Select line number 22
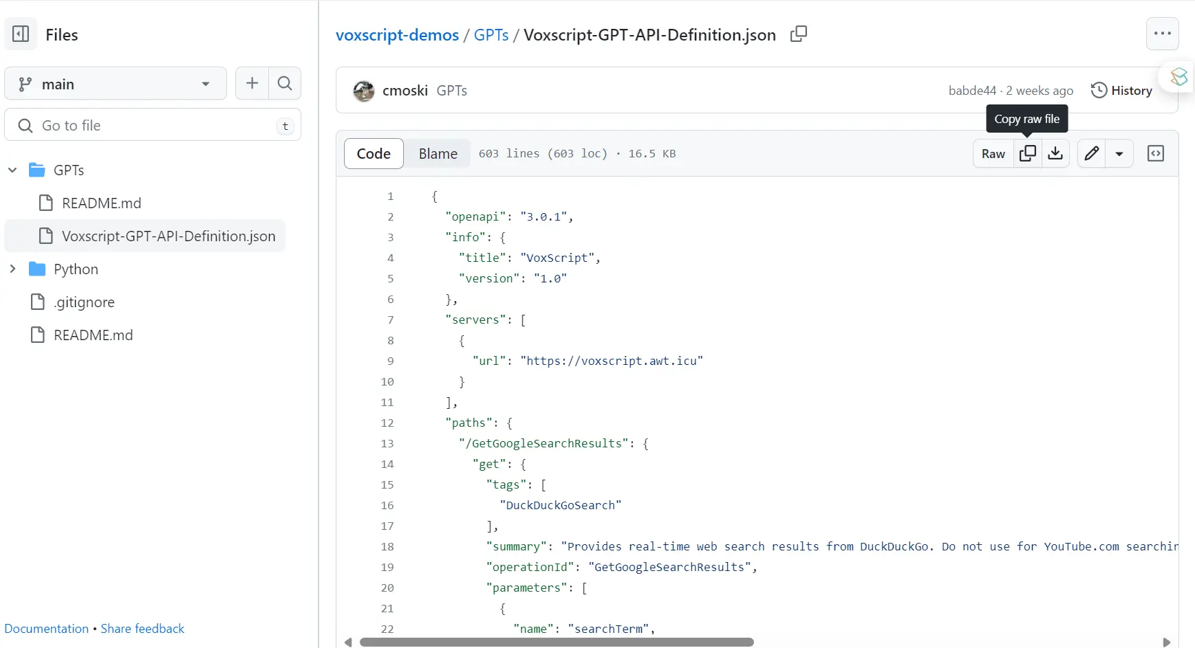The width and height of the screenshot is (1195, 648). pyautogui.click(x=387, y=629)
